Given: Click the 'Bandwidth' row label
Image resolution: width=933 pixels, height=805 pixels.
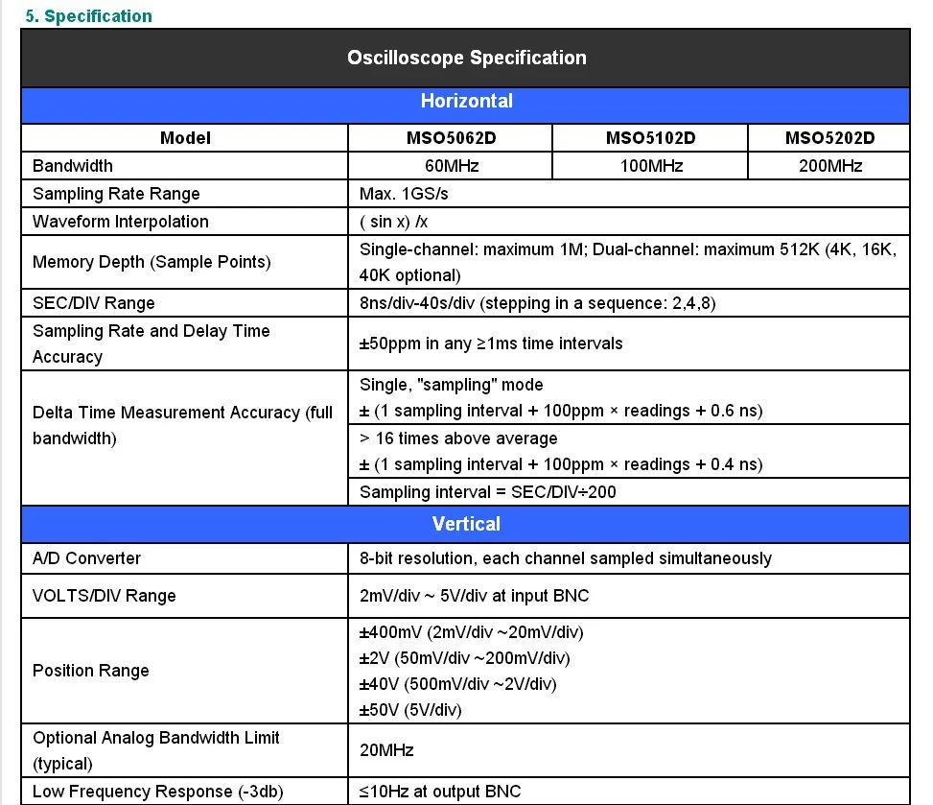Looking at the screenshot, I should (x=73, y=166).
